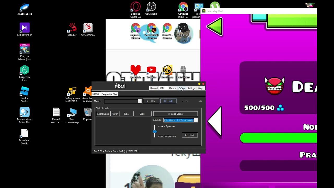
Task: Open the YouTube desktop shortcut
Action: [151, 72]
